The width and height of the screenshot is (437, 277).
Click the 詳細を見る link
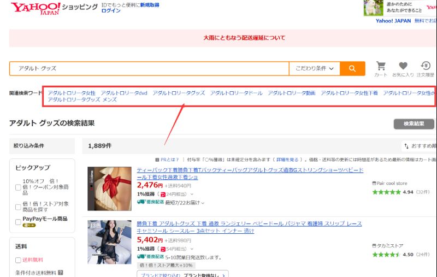click(287, 160)
